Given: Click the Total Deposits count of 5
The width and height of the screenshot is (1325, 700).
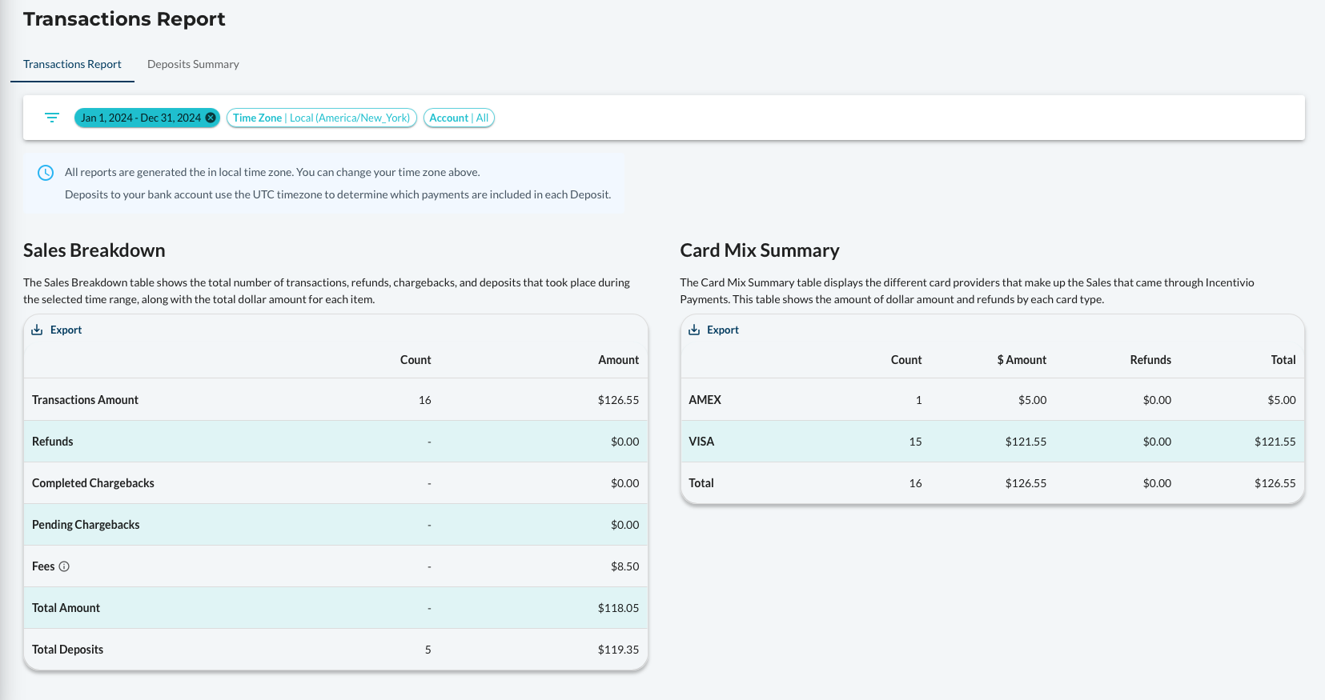Looking at the screenshot, I should (x=428, y=650).
